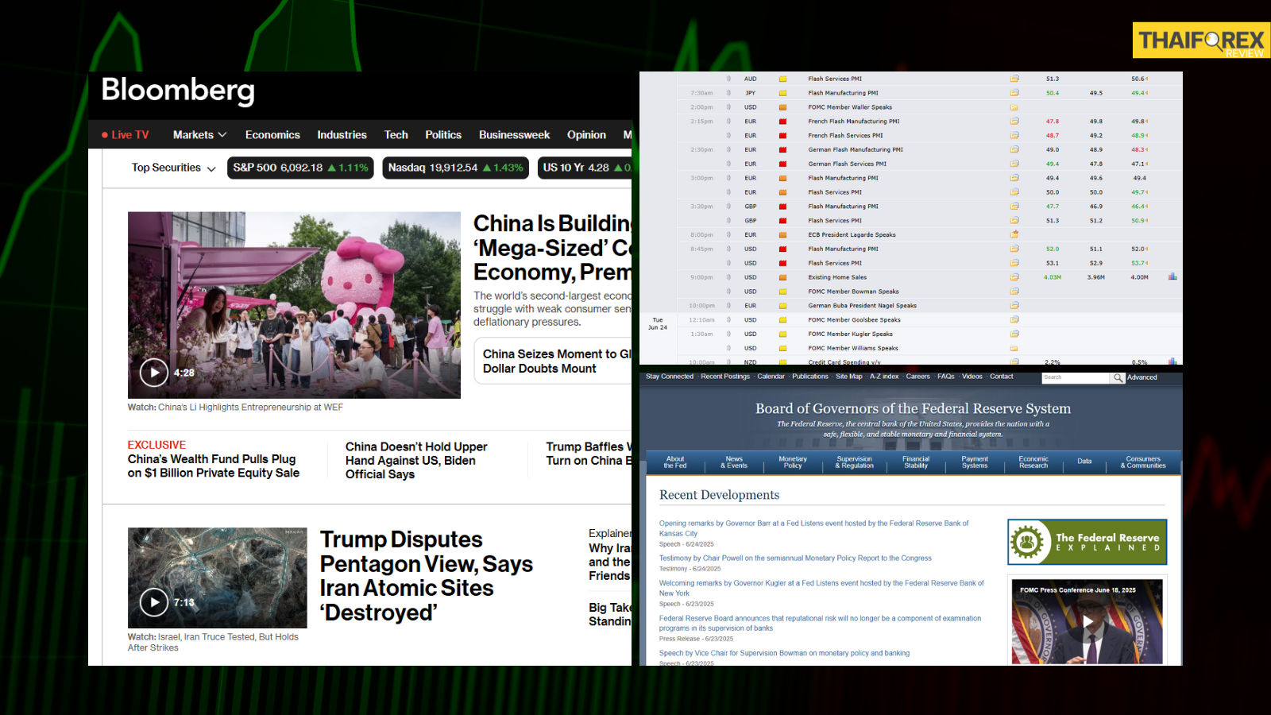The height and width of the screenshot is (715, 1271).
Task: Open the Existing Home Sales graph icon
Action: [1172, 276]
